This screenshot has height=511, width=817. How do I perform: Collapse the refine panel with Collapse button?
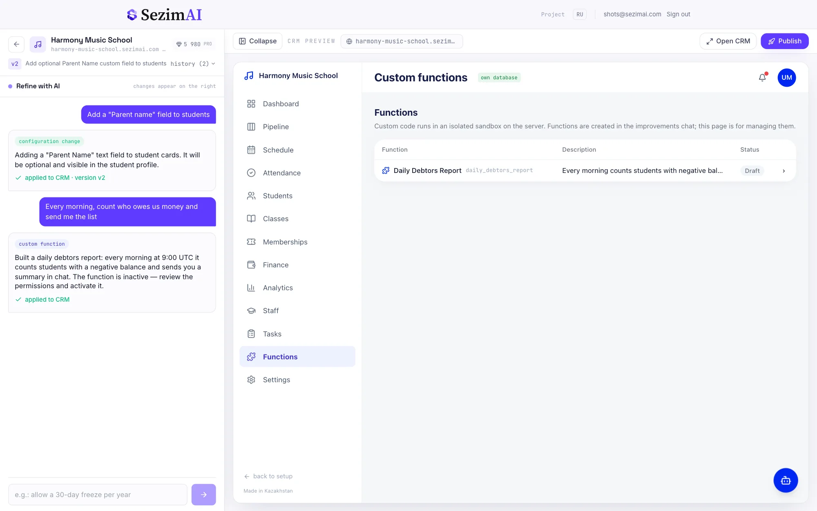tap(258, 41)
